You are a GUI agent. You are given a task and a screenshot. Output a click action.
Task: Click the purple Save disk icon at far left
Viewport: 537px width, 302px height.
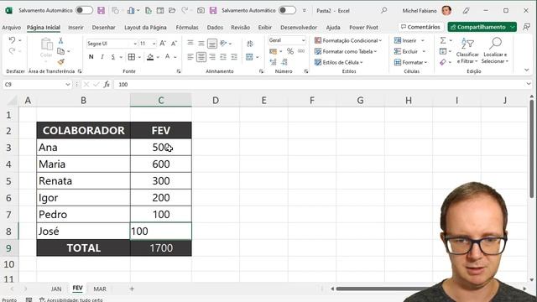[101, 10]
